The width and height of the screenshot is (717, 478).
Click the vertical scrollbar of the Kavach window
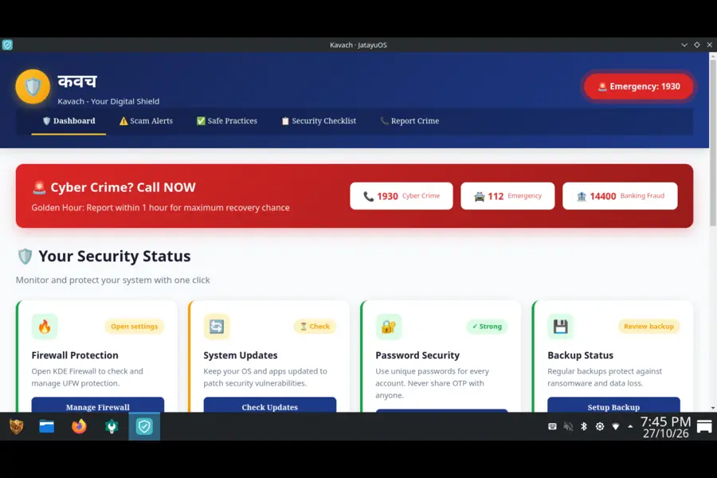[x=713, y=142]
